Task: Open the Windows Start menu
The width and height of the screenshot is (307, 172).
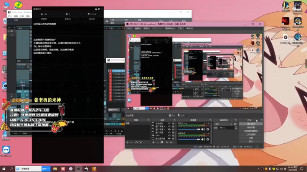Action: pos(4,169)
